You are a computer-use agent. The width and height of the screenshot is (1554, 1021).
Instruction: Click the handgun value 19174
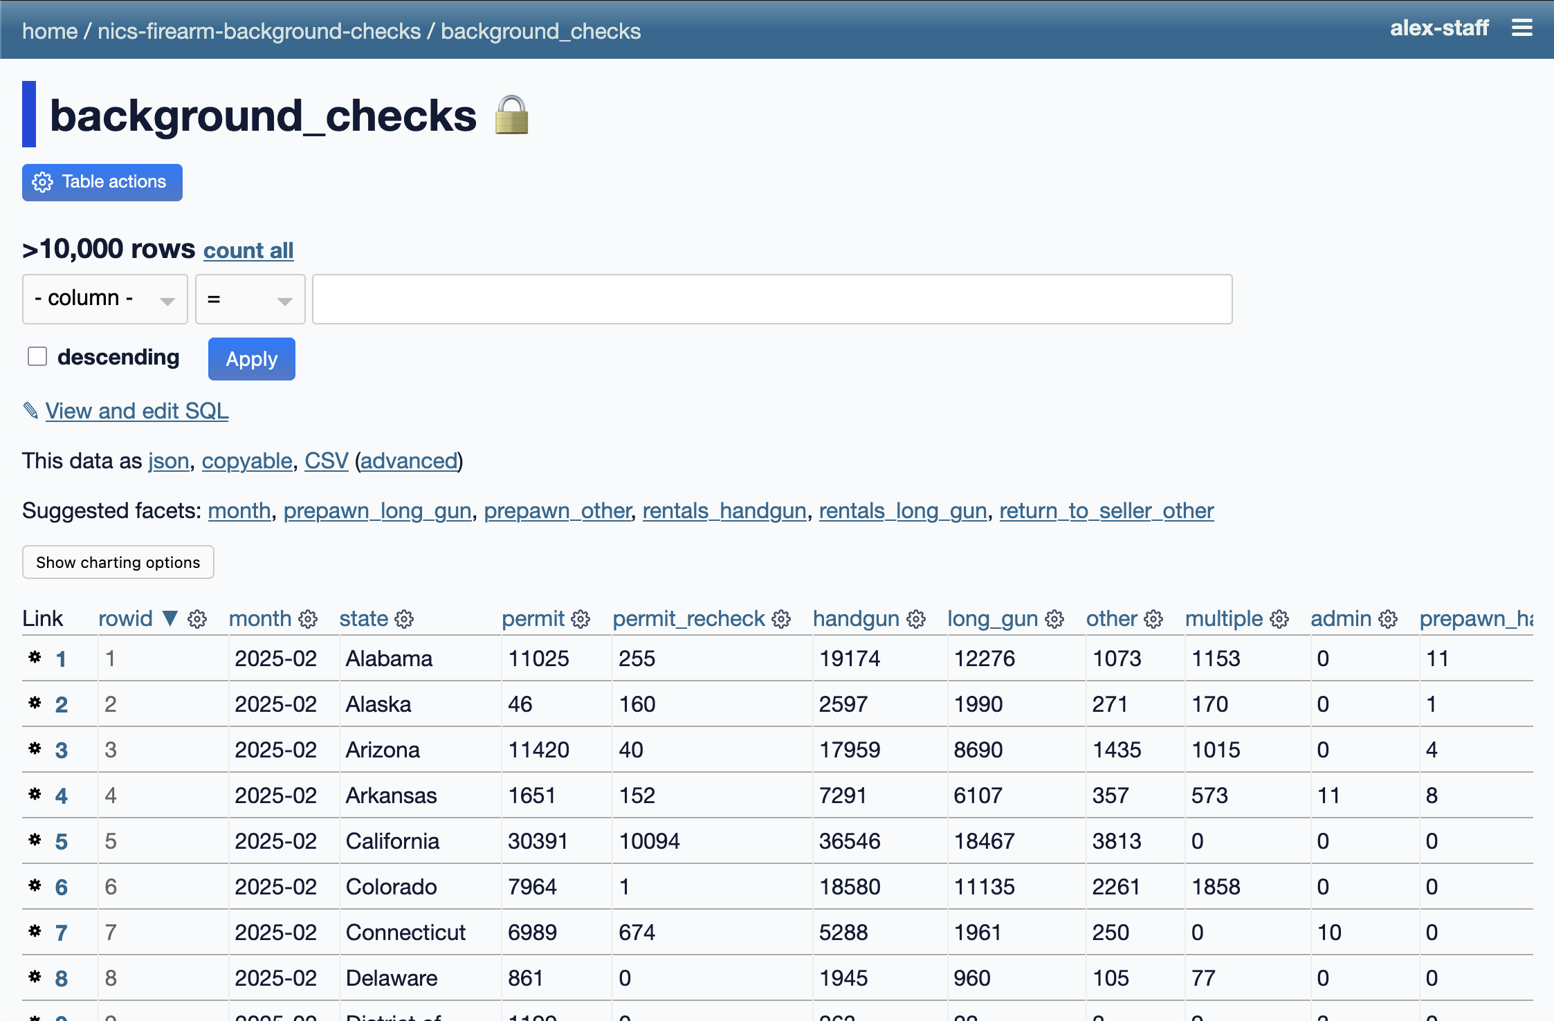850,659
